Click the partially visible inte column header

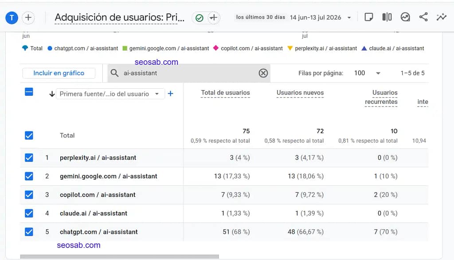click(423, 102)
